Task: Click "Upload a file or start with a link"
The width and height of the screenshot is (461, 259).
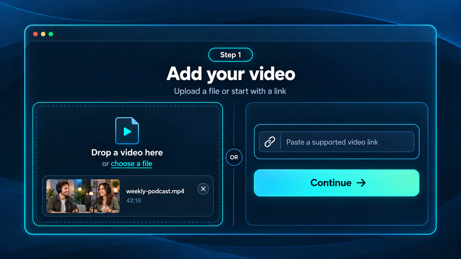Action: point(230,91)
